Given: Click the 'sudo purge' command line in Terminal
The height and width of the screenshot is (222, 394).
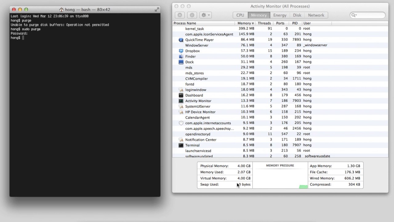Looking at the screenshot, I should pos(26,29).
